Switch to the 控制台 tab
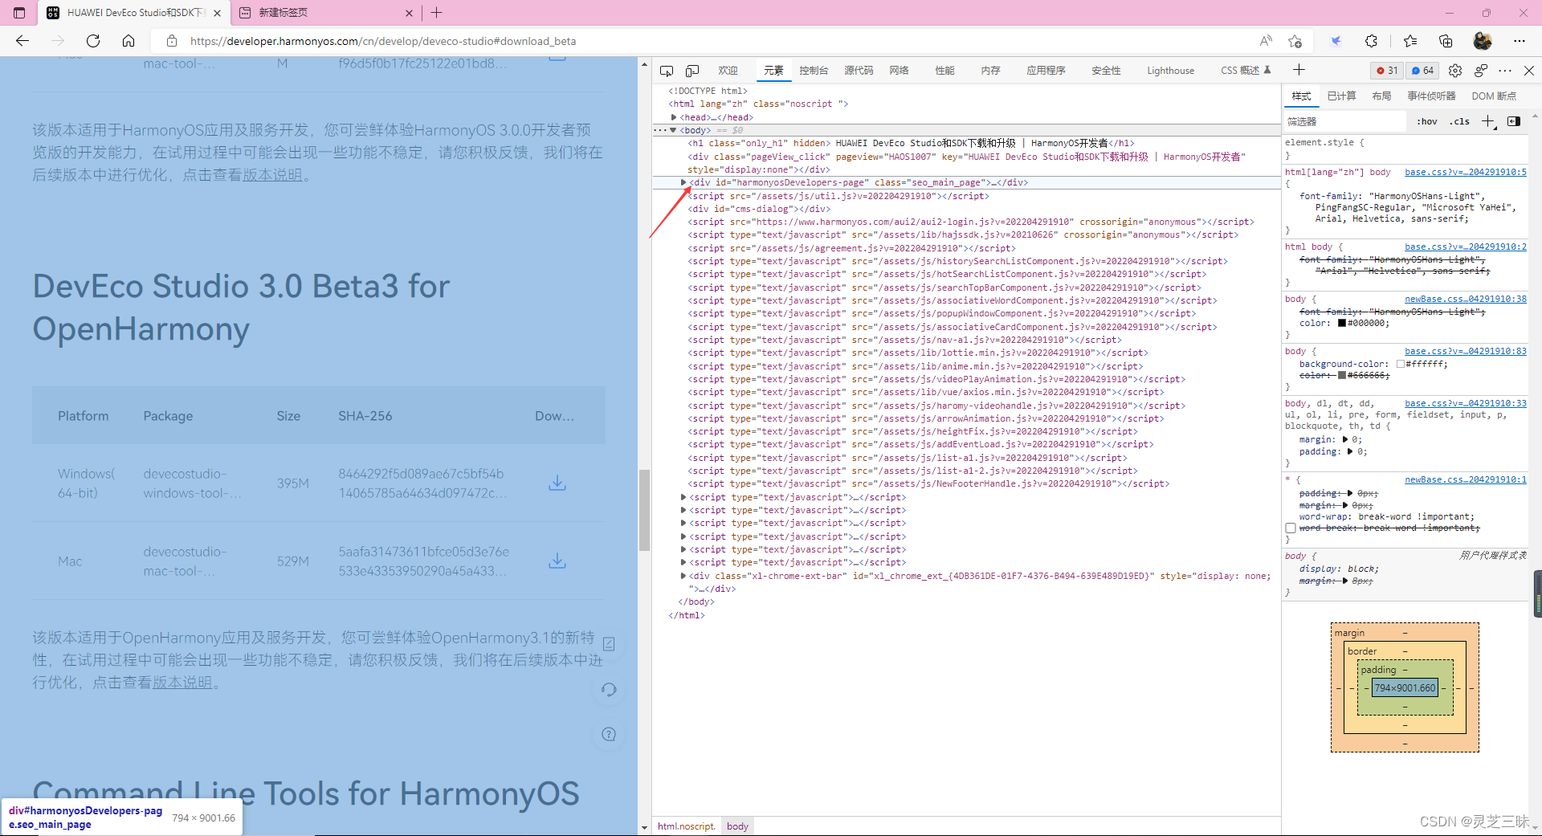 pos(814,71)
